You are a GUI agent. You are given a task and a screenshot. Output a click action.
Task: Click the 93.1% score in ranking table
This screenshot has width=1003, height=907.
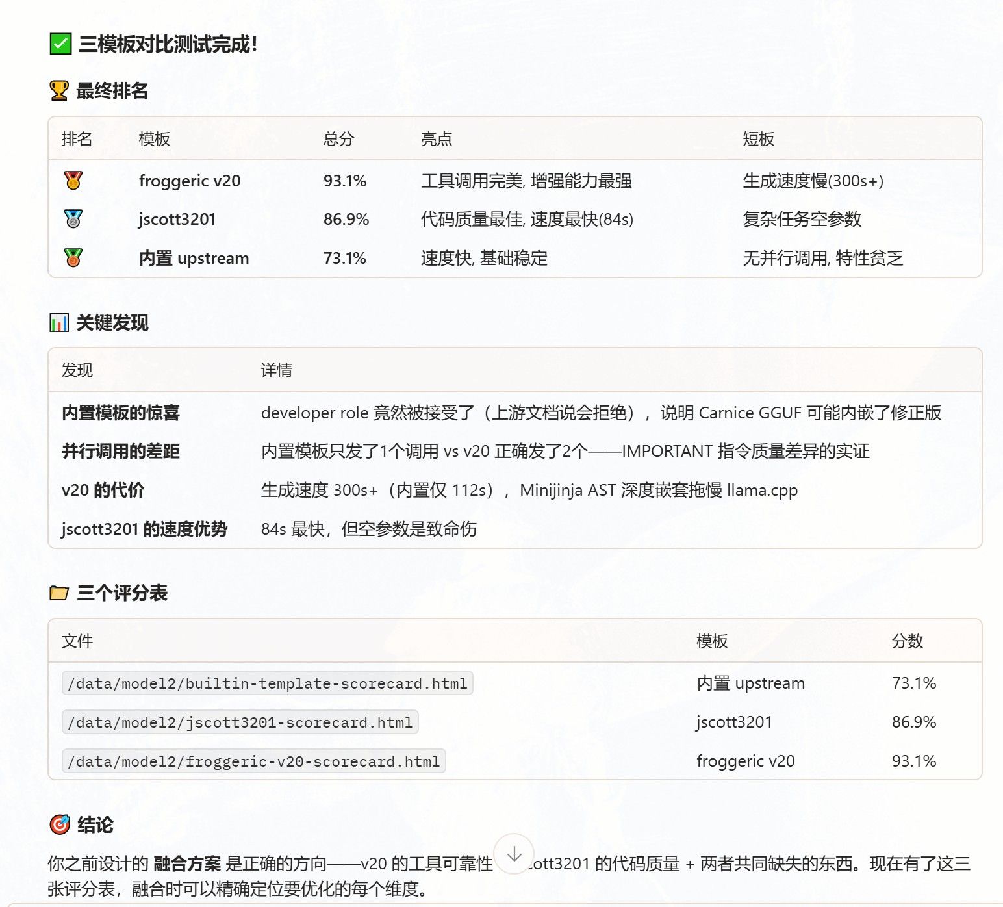click(345, 181)
